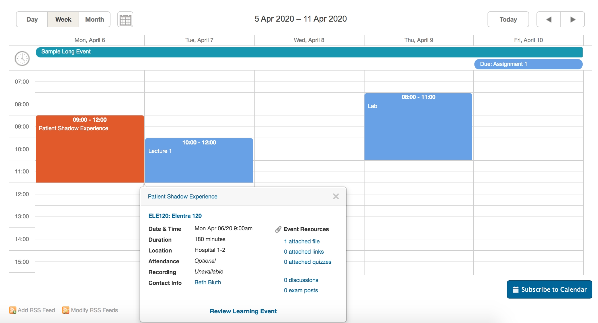Go to previous week with left arrow
The height and width of the screenshot is (323, 598).
tap(548, 20)
